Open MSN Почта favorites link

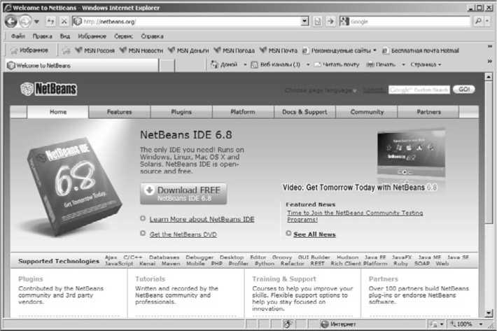click(279, 50)
